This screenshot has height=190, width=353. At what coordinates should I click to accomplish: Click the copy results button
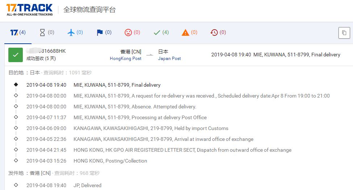tap(344, 33)
